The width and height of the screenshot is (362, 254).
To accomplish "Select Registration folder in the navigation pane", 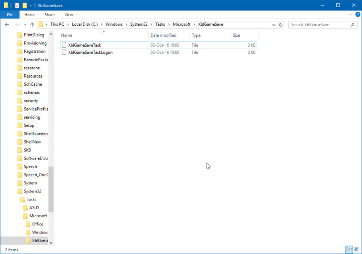I will tap(35, 51).
